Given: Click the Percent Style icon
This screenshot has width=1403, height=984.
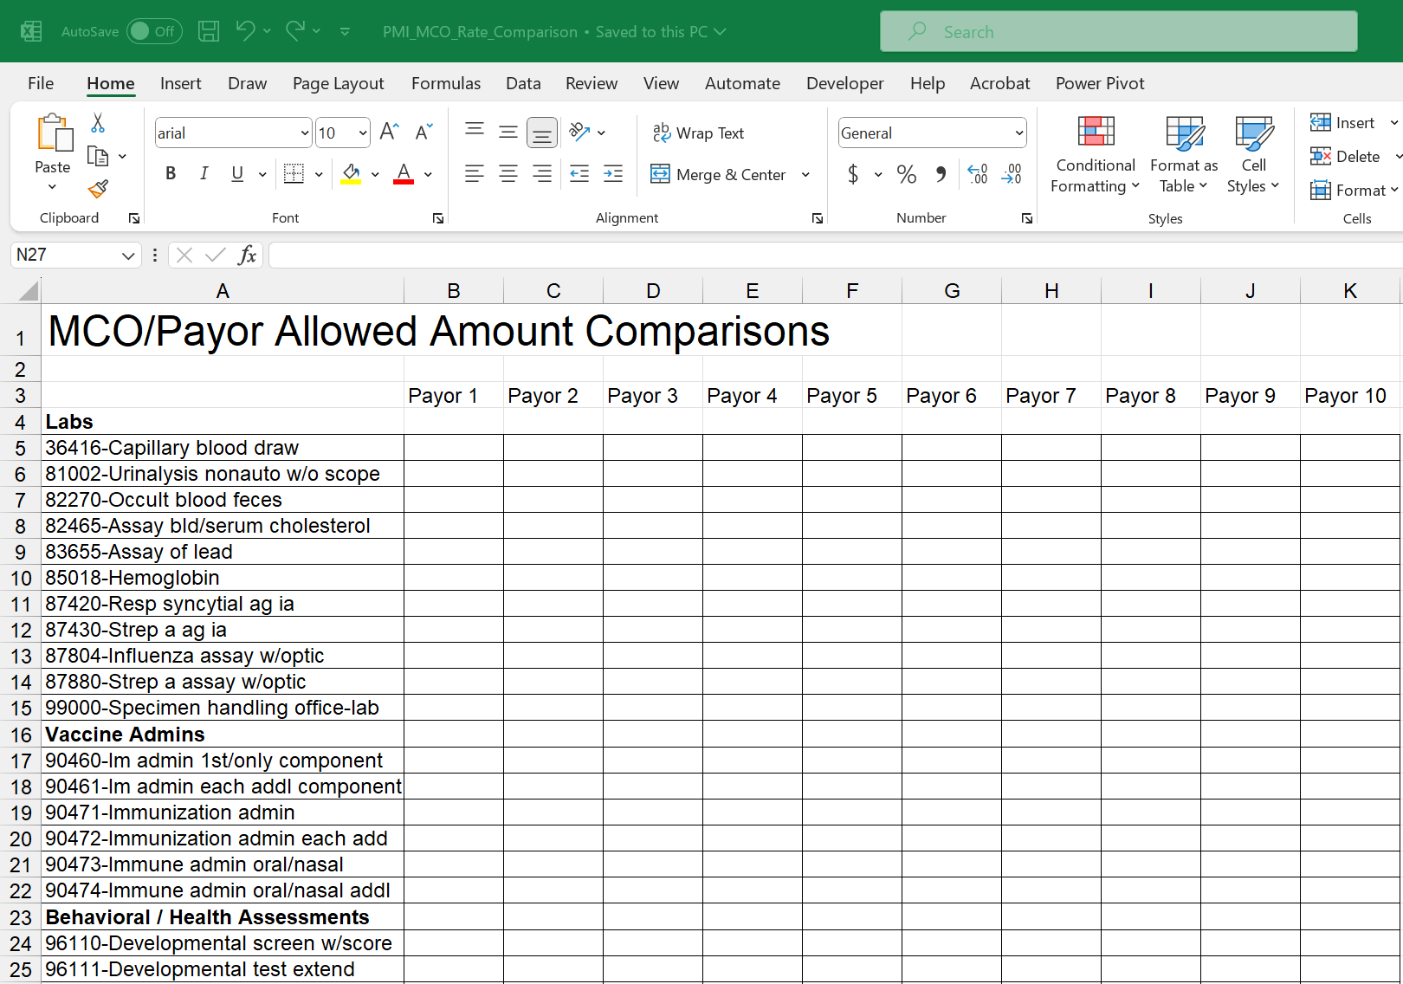Looking at the screenshot, I should click(x=907, y=174).
